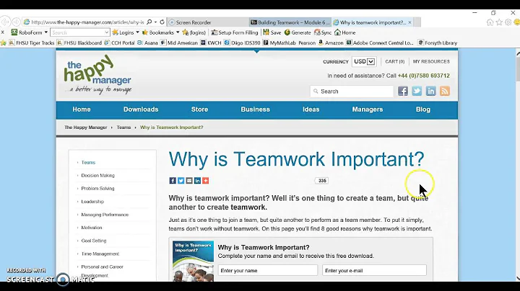Screen dimensions: 520x291
Task: Click the page vertical scrollbar thumb
Action: coord(518,68)
